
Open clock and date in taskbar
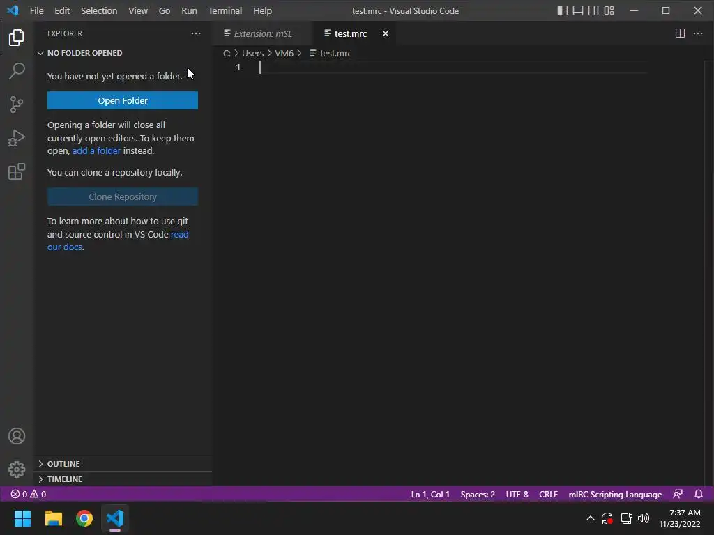(x=680, y=518)
